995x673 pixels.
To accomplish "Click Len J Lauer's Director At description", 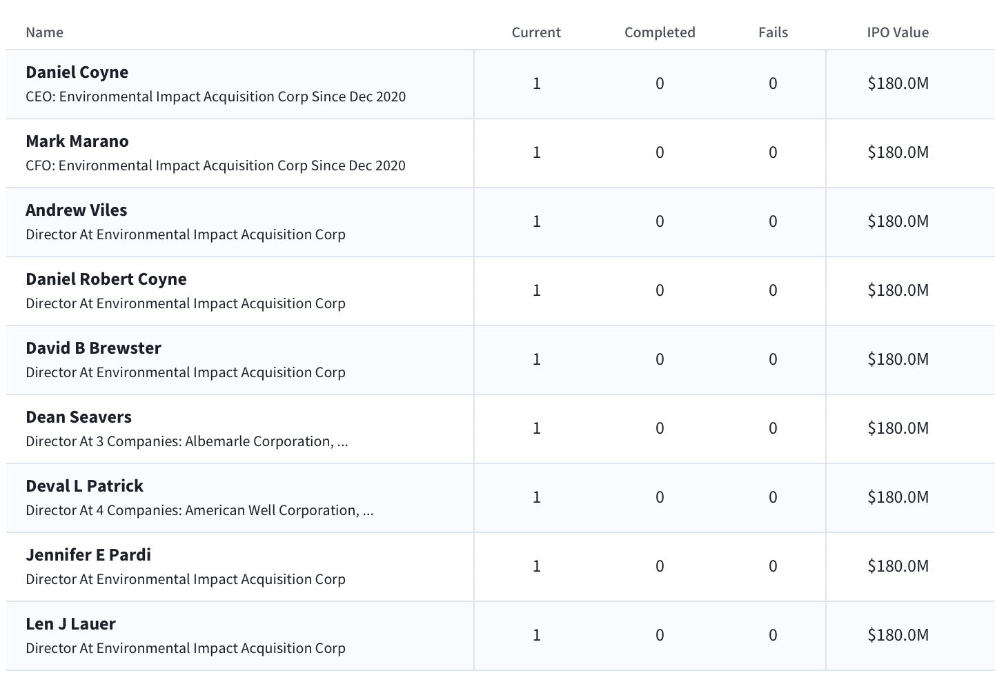I will pos(186,648).
